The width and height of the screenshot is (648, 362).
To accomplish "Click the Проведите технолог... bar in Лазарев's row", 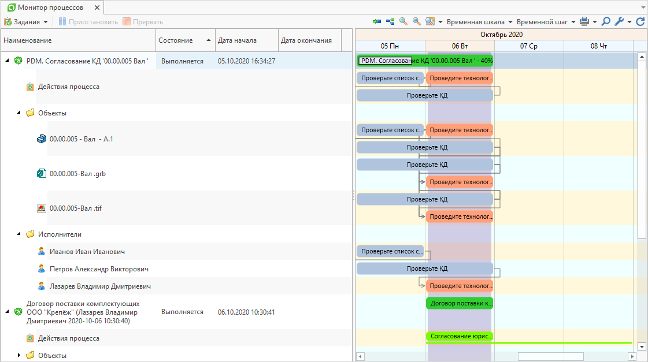I will pos(460,286).
